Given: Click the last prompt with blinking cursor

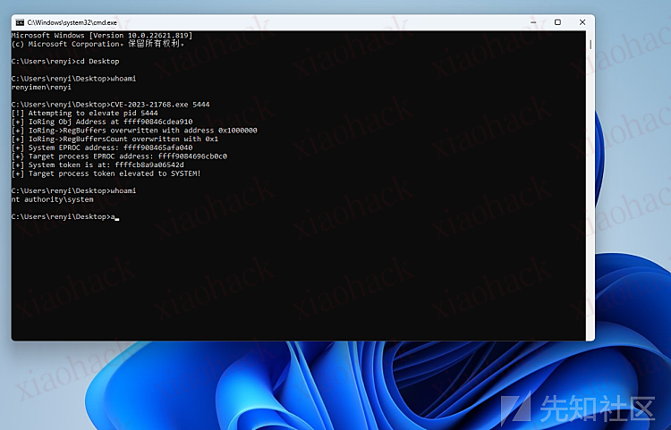Looking at the screenshot, I should point(65,216).
